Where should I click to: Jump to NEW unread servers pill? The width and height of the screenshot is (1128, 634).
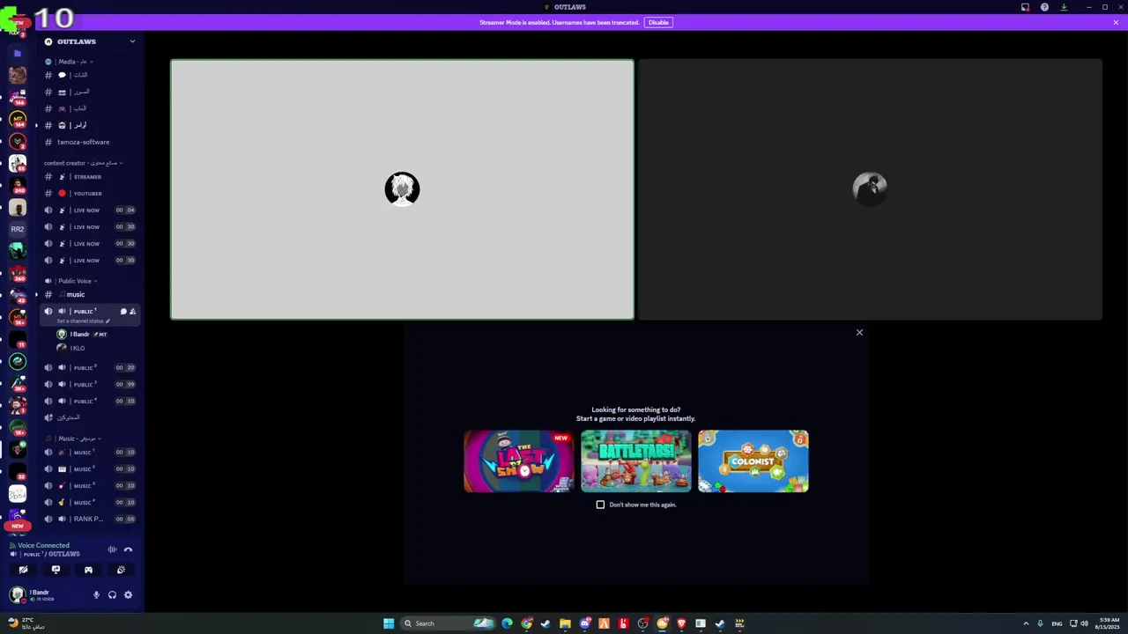click(x=18, y=526)
